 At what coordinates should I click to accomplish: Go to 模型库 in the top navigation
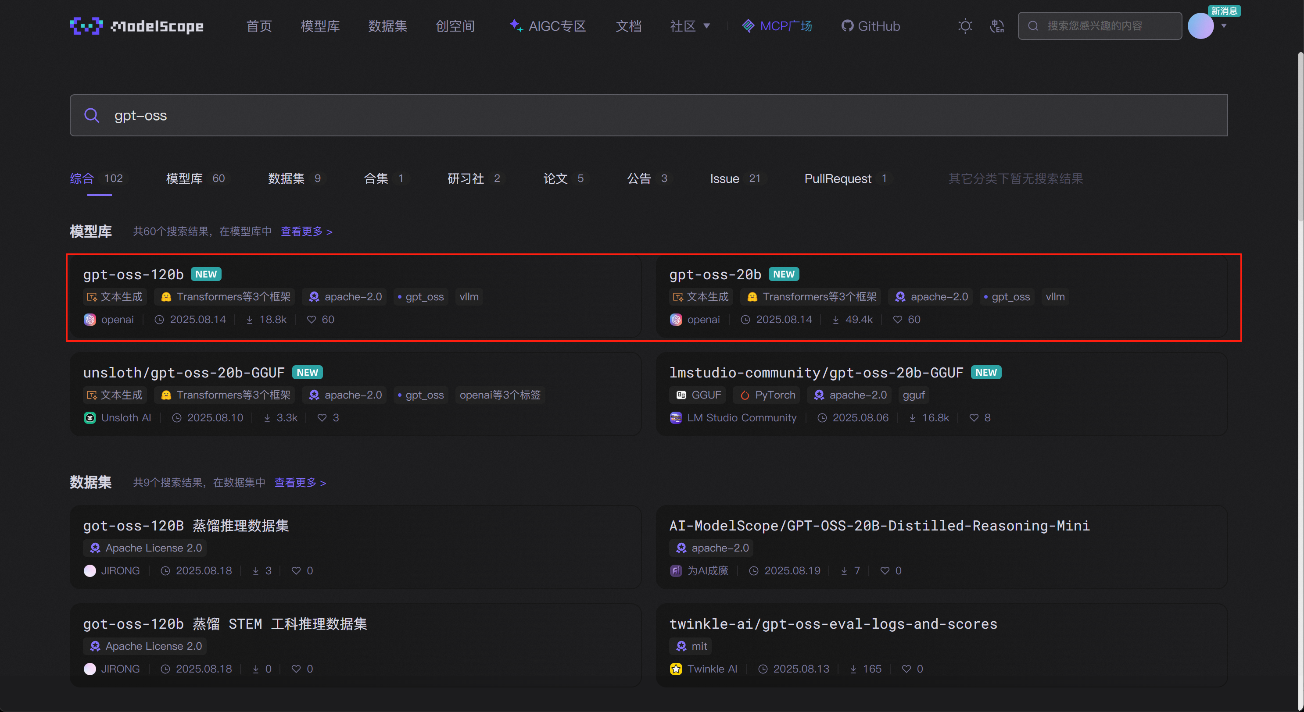(320, 26)
